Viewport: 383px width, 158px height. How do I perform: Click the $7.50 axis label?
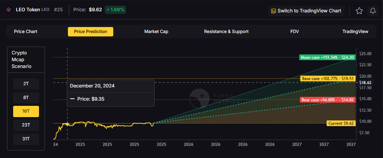tap(365, 132)
